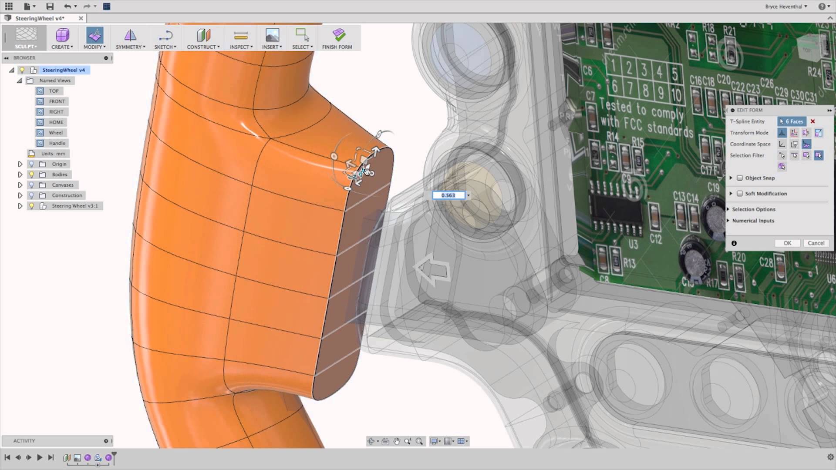Viewport: 836px width, 470px height.
Task: Click the 0.563 offset value field
Action: tap(448, 195)
